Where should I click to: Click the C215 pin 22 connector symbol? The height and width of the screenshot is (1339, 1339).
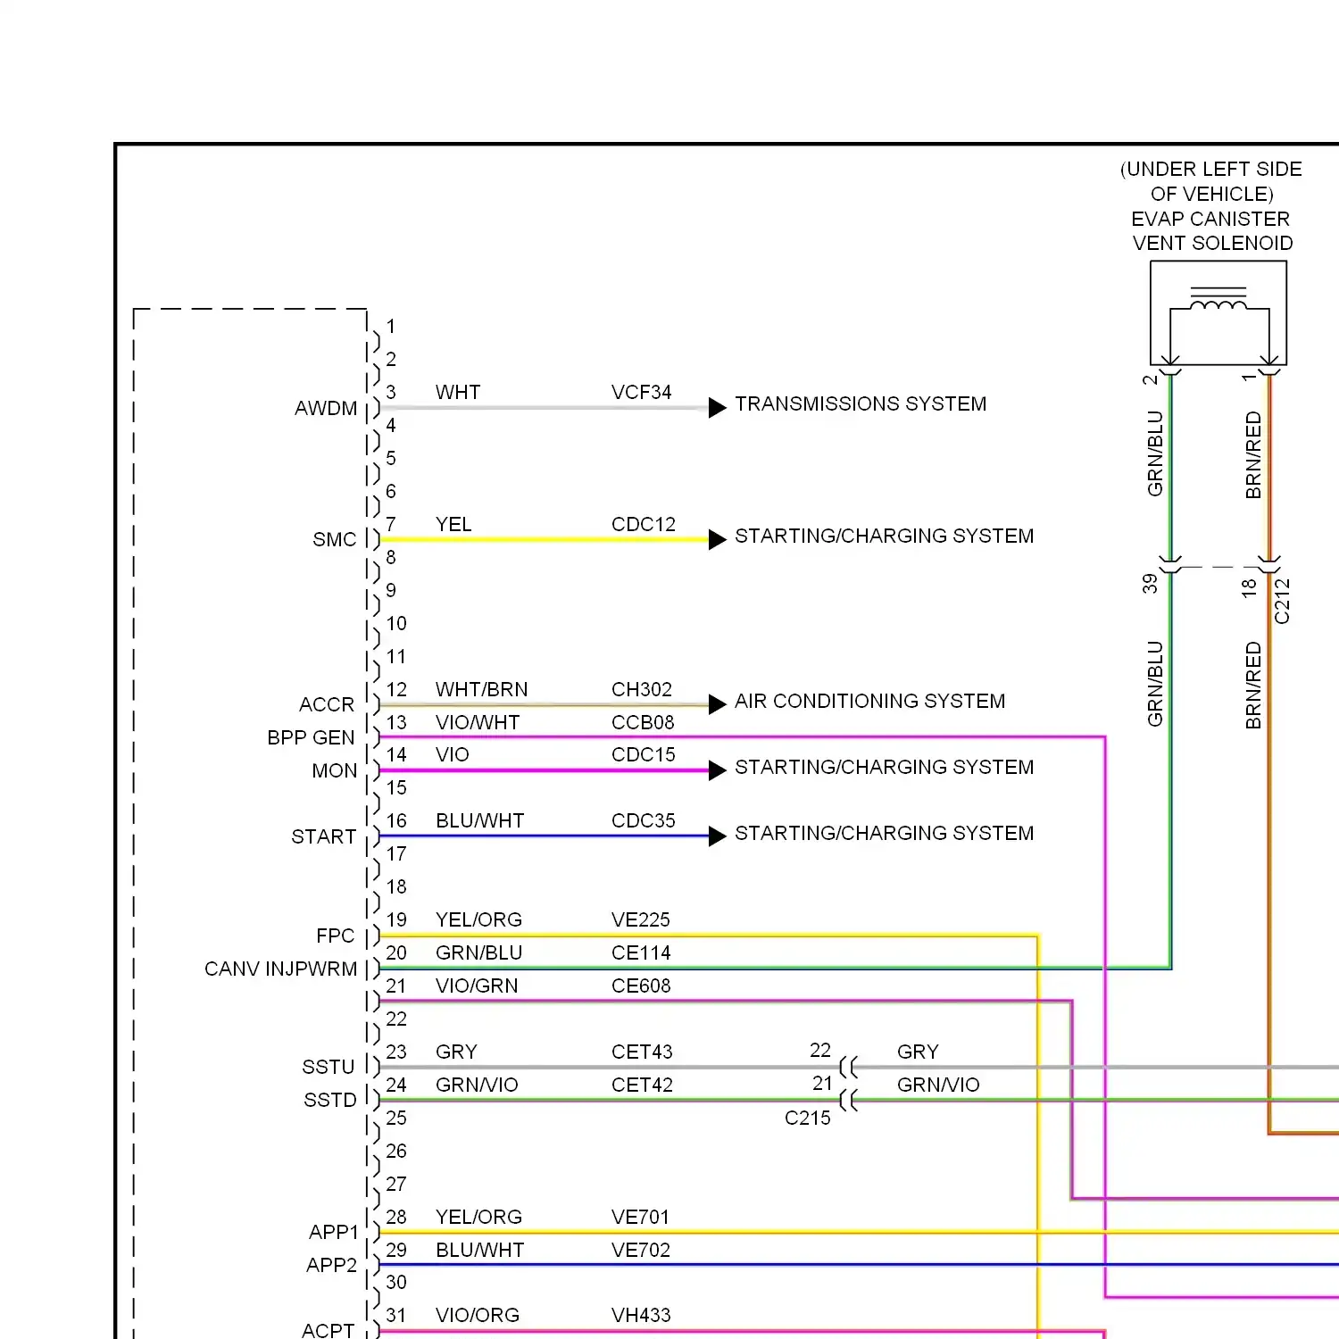pos(849,1068)
